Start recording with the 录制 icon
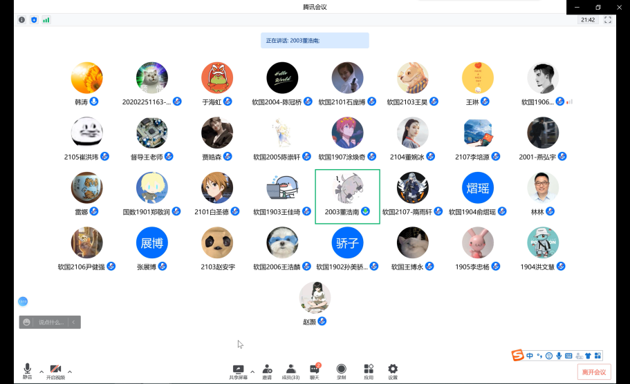 pos(341,372)
